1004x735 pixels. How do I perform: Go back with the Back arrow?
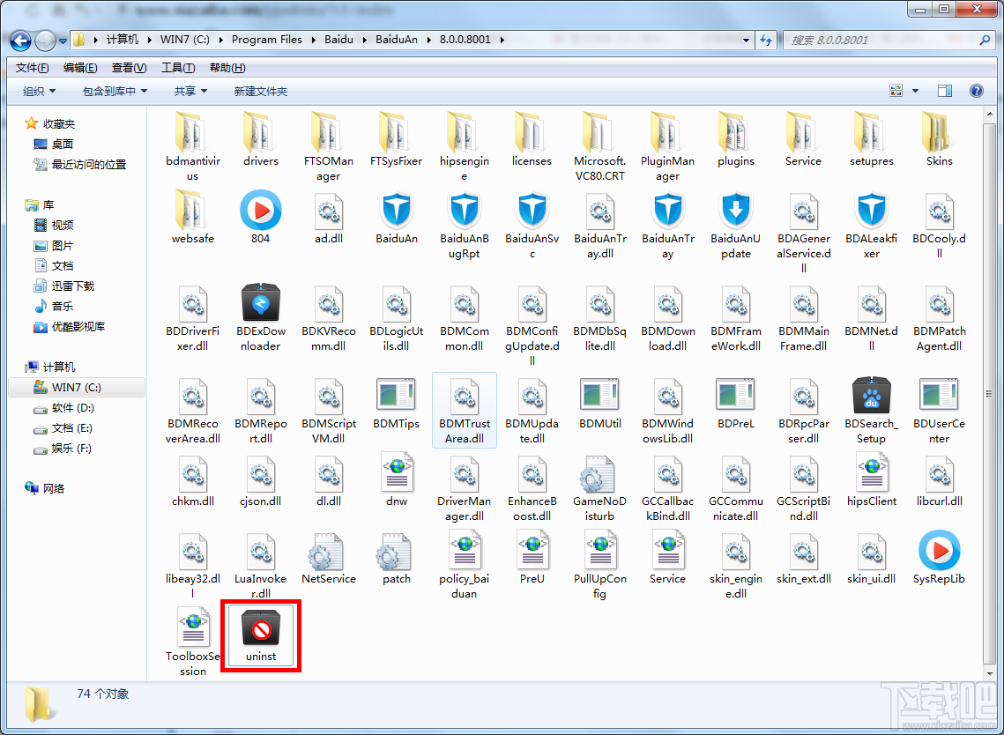(20, 41)
